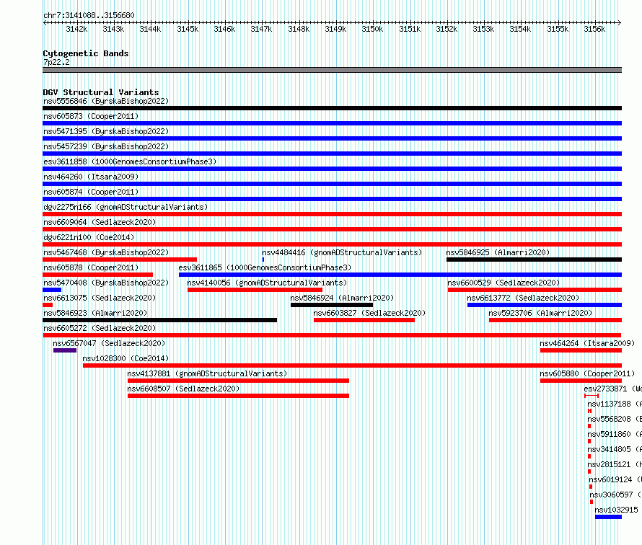The width and height of the screenshot is (642, 545).
Task: Click the nsv6613772 (Sedlazeck2020) label
Action: (523, 298)
